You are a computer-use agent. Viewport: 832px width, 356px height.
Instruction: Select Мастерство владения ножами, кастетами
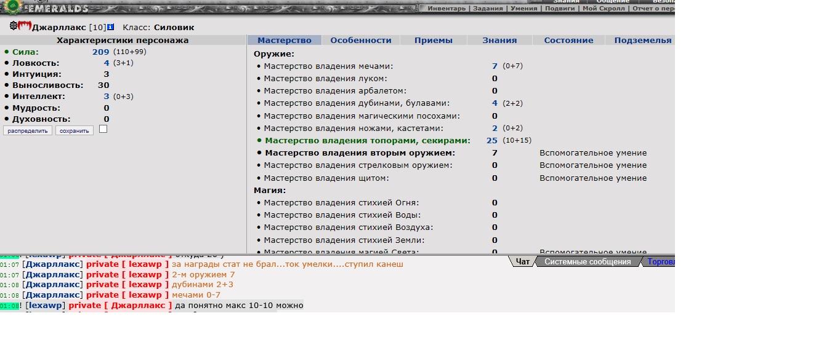tap(355, 128)
